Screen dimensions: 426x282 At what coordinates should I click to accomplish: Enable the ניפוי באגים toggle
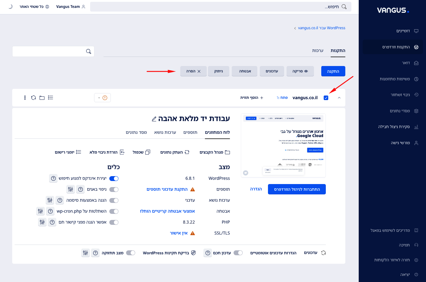[114, 190]
